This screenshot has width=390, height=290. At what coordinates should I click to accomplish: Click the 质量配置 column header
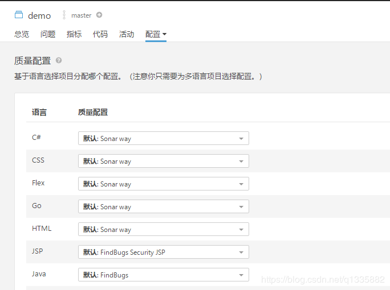93,112
